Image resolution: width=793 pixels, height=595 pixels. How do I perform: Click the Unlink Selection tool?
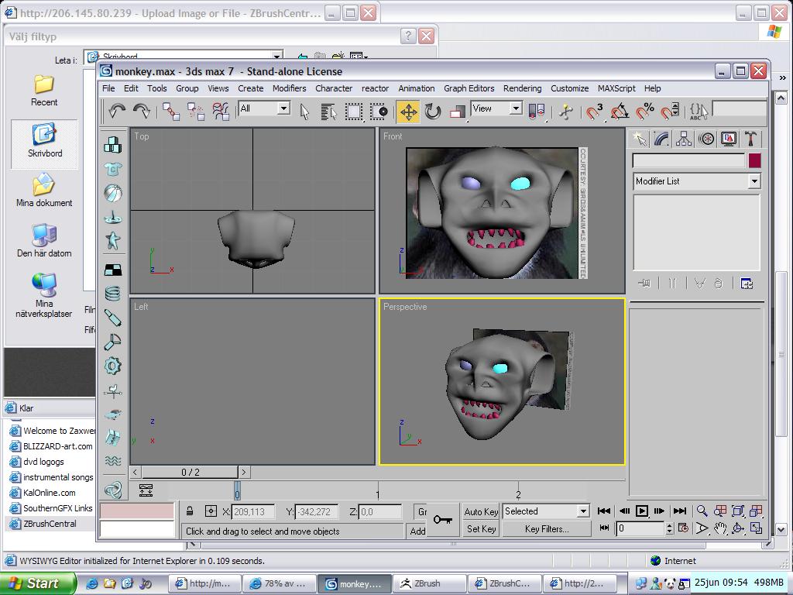click(x=196, y=112)
